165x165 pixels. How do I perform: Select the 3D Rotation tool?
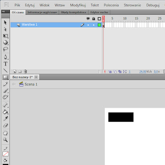click(5, 42)
